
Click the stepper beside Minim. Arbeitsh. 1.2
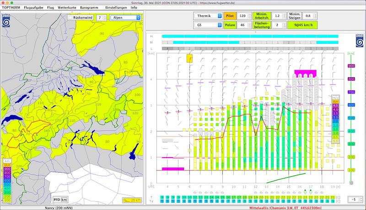tap(284, 16)
